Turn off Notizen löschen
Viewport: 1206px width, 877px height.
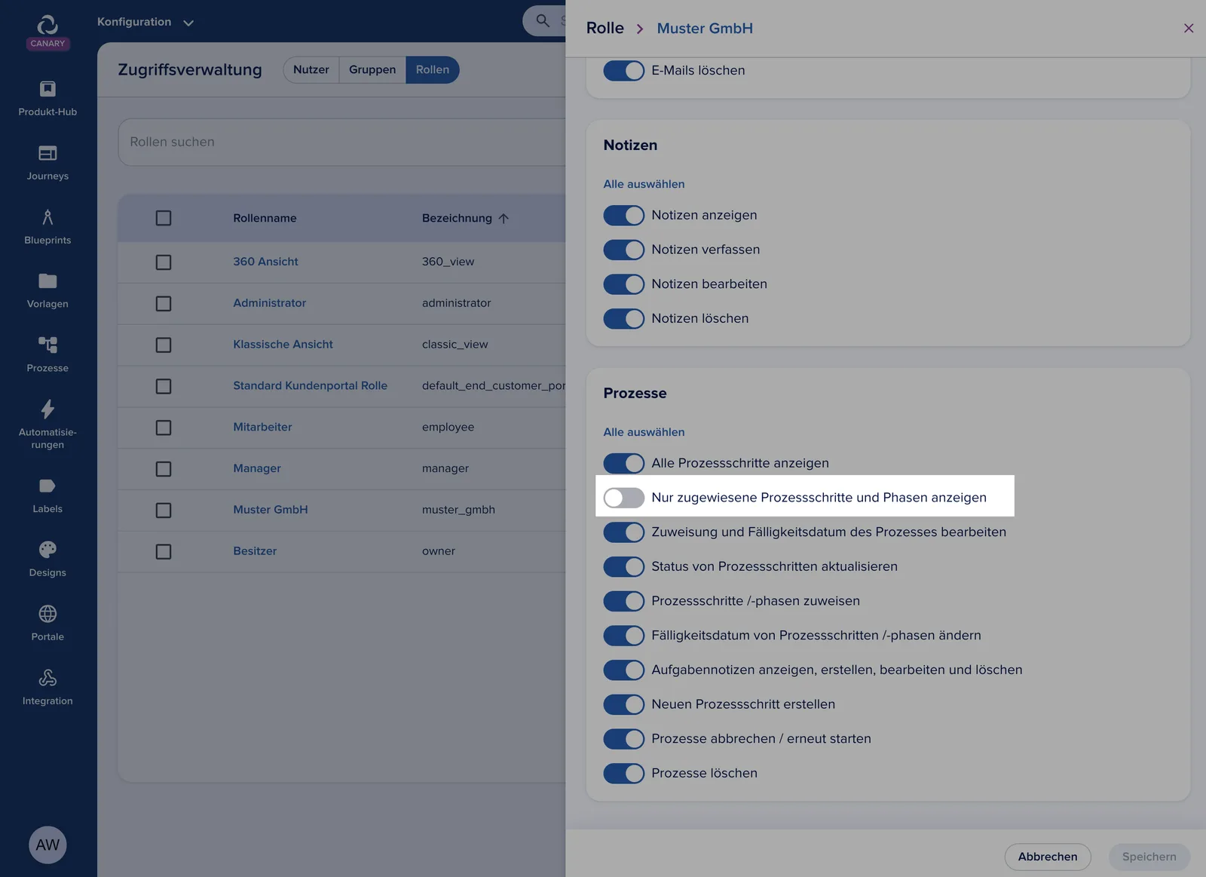point(624,319)
